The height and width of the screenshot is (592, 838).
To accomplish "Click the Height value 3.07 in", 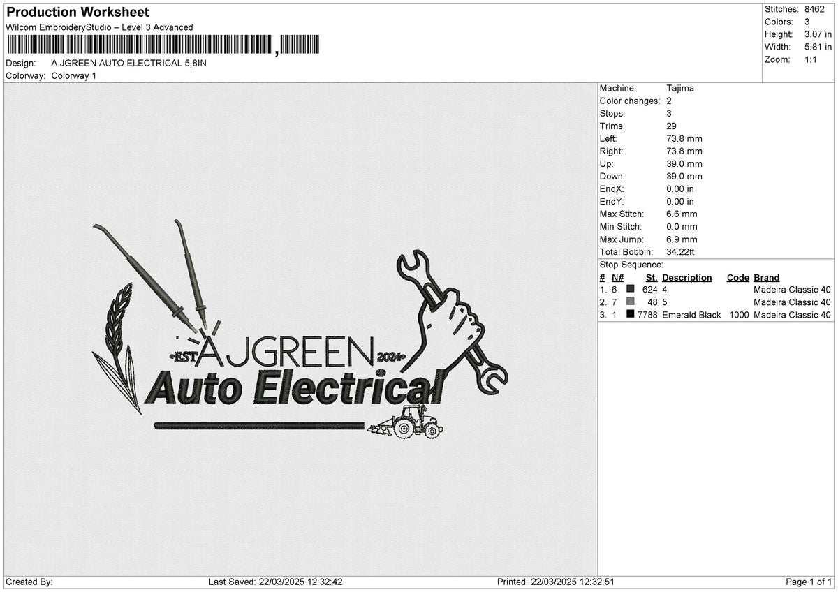I will pyautogui.click(x=818, y=34).
